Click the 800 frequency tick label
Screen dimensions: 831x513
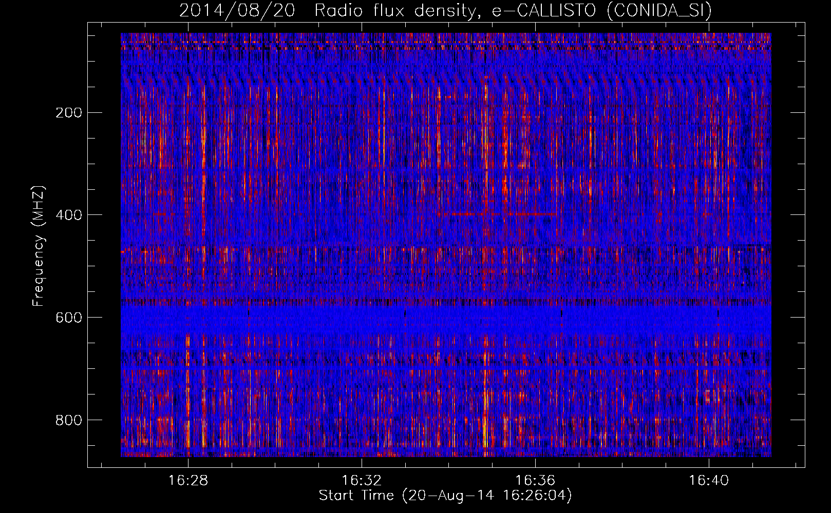click(x=69, y=420)
